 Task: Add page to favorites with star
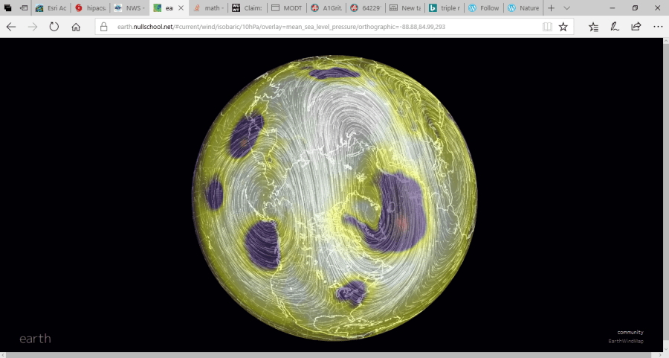pyautogui.click(x=563, y=27)
